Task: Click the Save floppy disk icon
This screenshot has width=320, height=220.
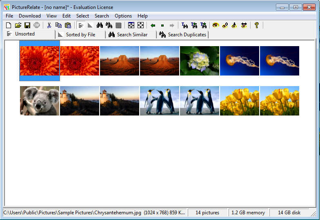Action: click(x=27, y=25)
